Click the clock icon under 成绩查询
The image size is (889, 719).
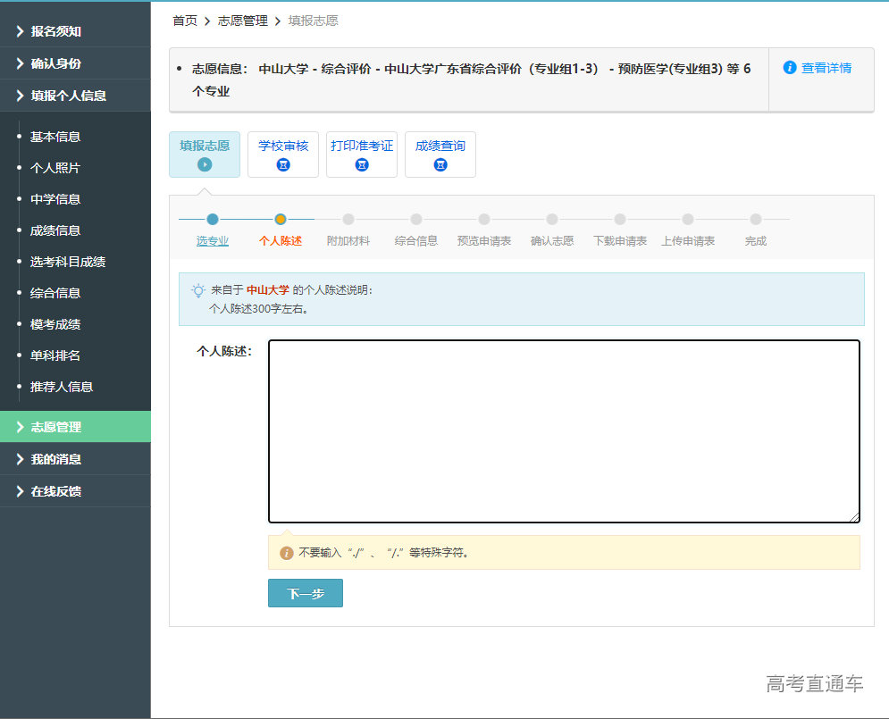point(440,164)
